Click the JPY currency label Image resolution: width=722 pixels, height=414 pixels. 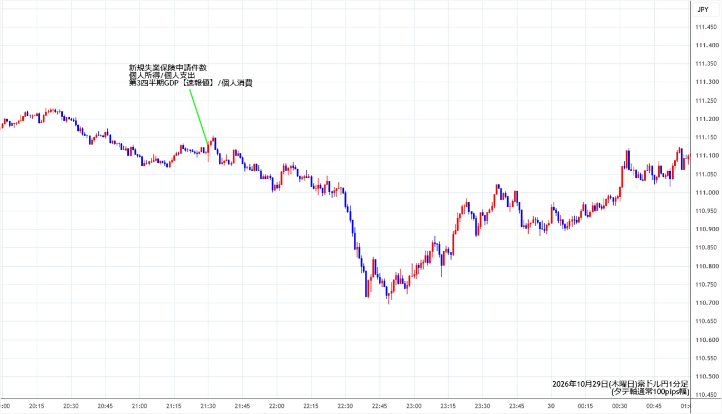click(703, 9)
